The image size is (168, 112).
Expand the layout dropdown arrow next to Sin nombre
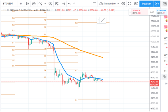118,4
